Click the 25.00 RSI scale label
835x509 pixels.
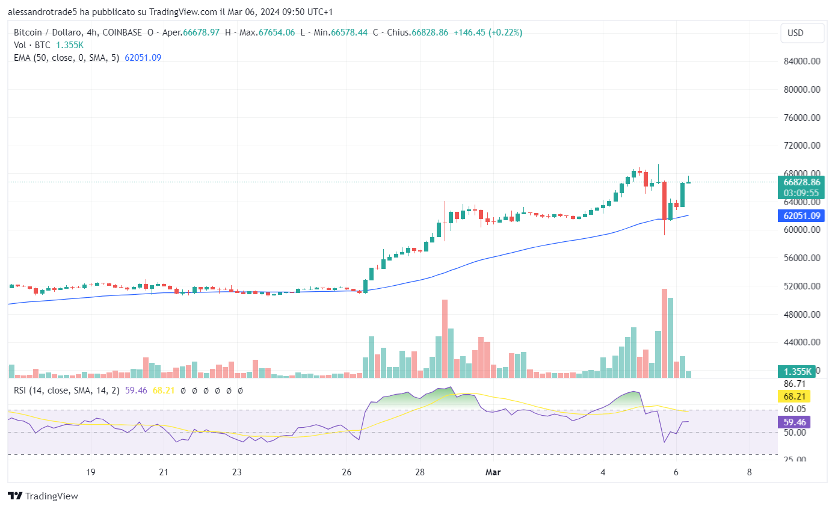click(x=794, y=460)
